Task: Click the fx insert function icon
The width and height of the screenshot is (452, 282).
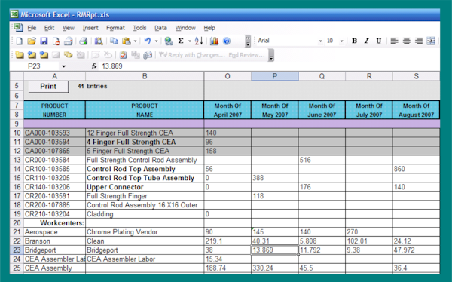Action: tap(94, 66)
